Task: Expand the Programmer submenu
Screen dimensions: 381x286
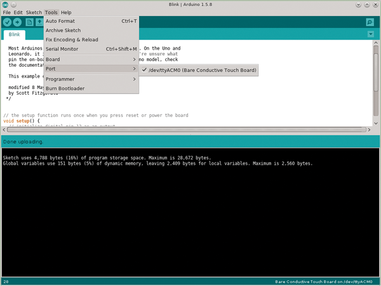Action: point(91,79)
